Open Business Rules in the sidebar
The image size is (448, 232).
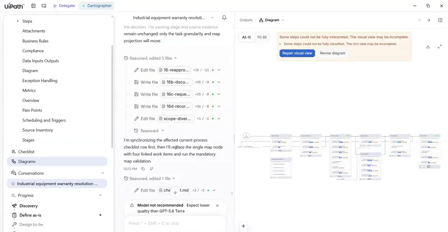click(35, 41)
